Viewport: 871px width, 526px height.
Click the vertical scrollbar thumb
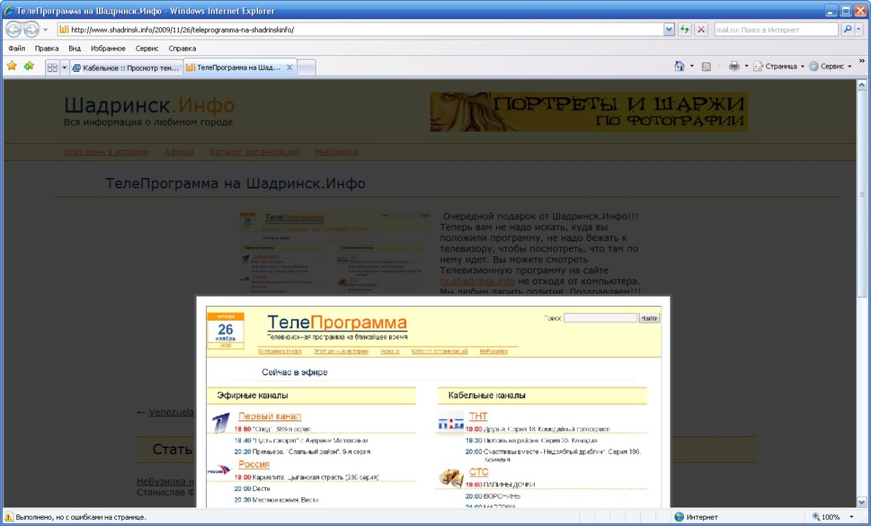pyautogui.click(x=863, y=195)
